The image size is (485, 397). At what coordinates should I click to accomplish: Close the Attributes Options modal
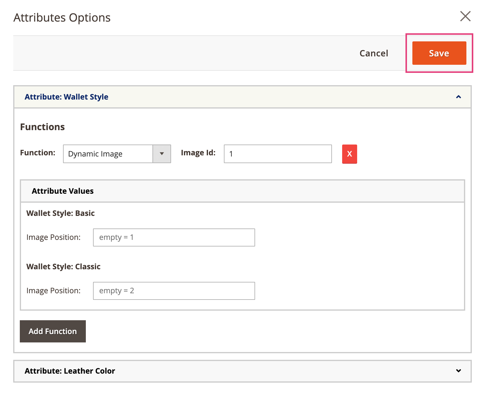point(465,16)
